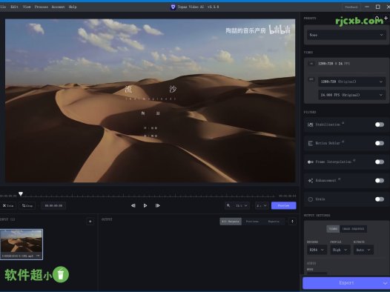This screenshot has height=292, width=390.
Task: Click the blue Preview button
Action: (x=283, y=205)
